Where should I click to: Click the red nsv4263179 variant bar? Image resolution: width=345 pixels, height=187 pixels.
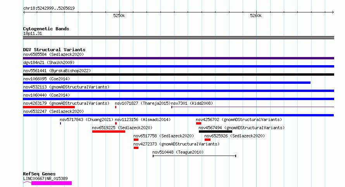[x=49, y=107]
